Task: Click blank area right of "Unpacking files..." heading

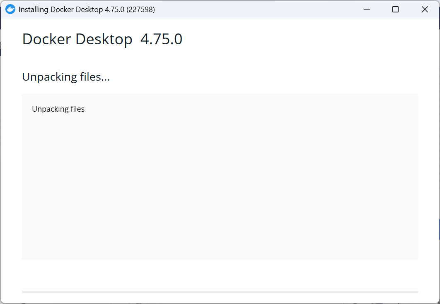Action: click(x=264, y=77)
